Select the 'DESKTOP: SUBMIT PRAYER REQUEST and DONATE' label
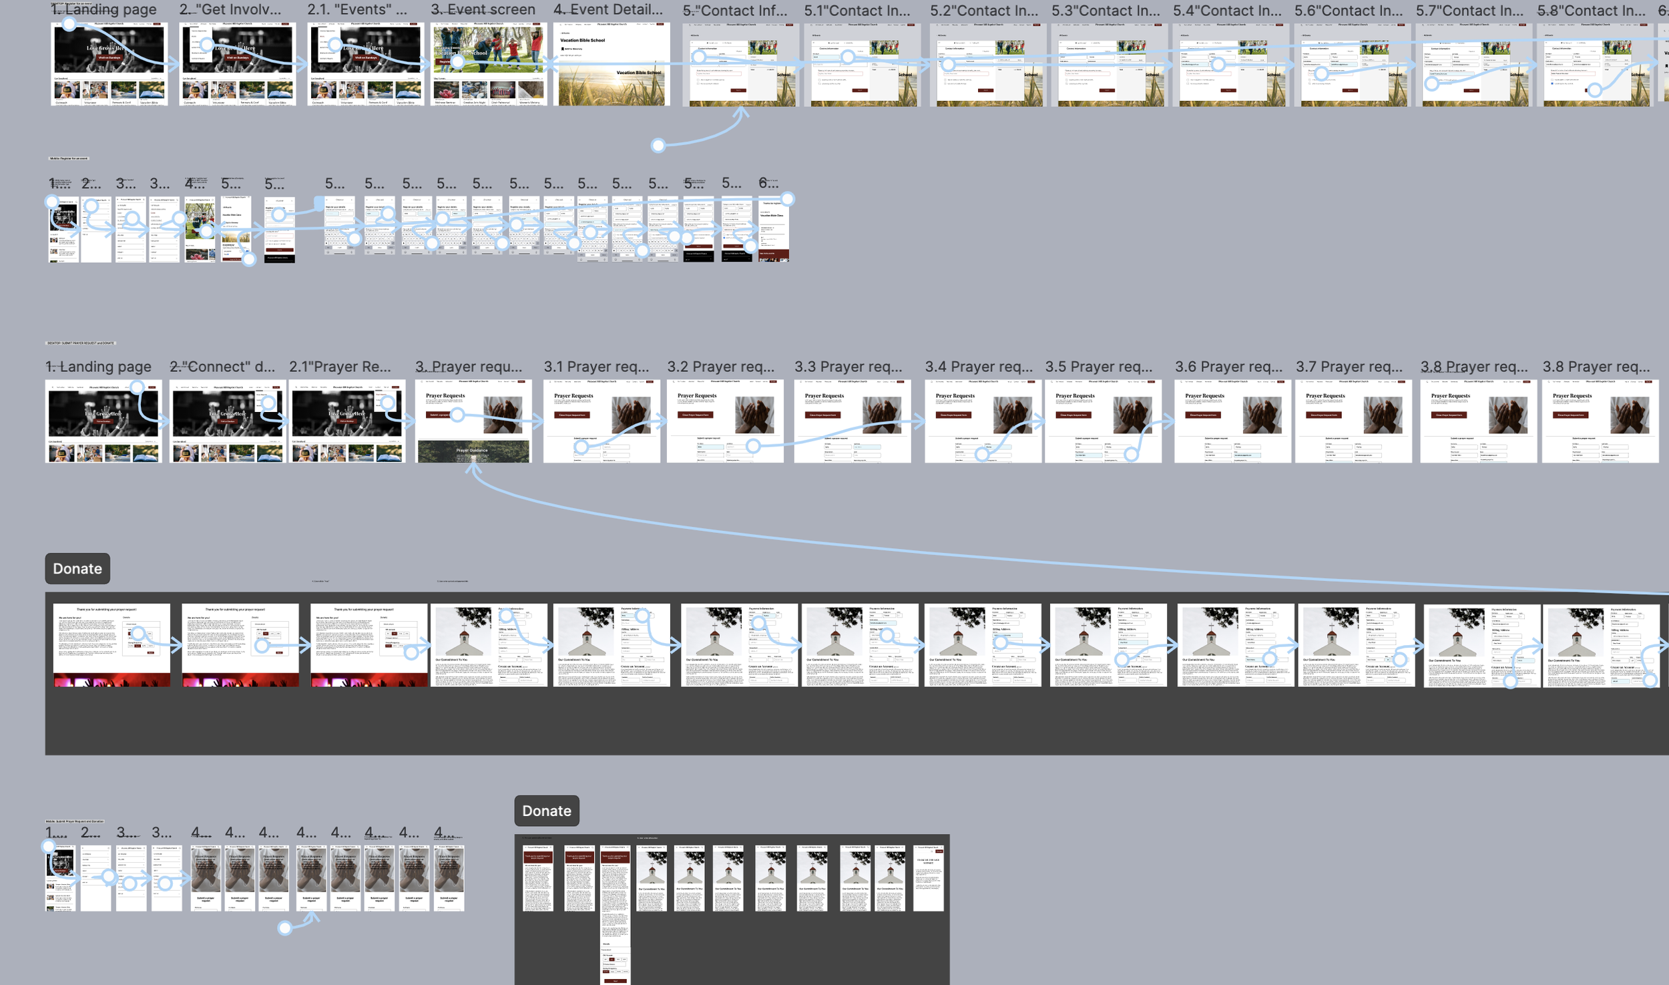 click(81, 343)
